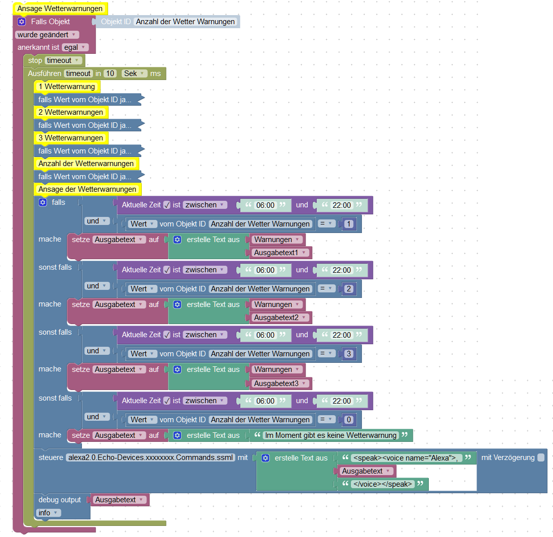Edit the '<speak><voice name="Alexa">,' text
The height and width of the screenshot is (537, 553).
point(406,458)
